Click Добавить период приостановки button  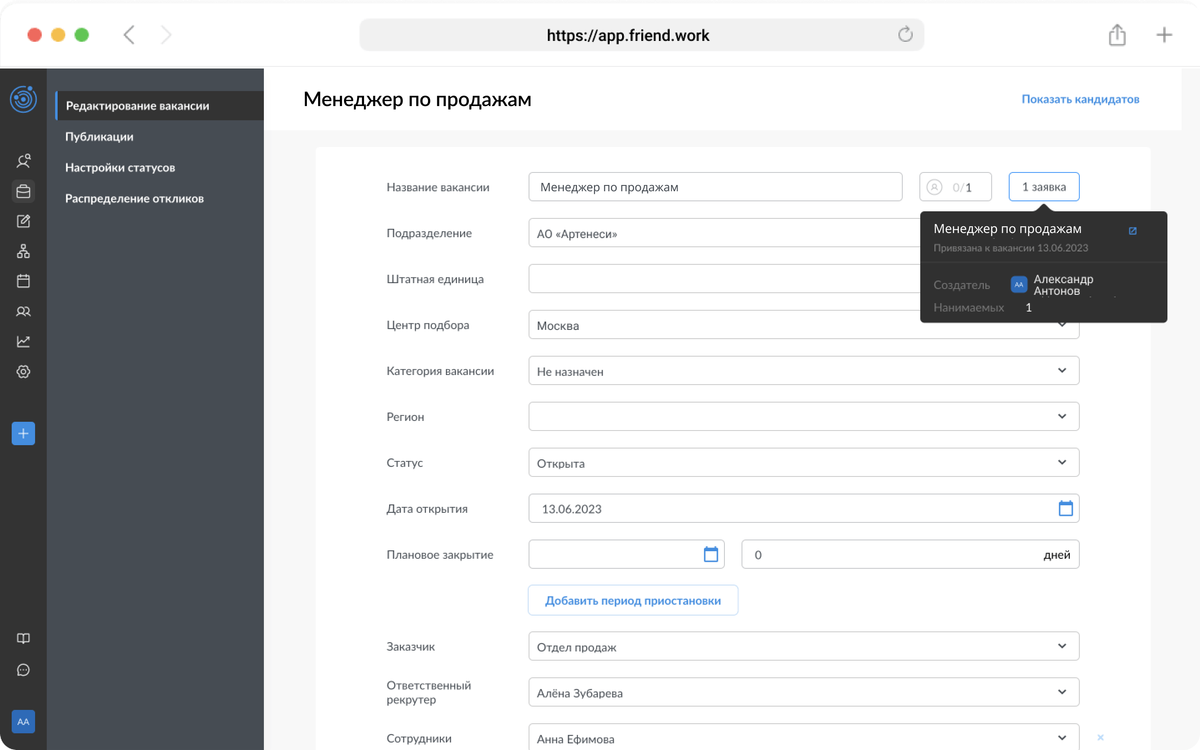click(633, 601)
